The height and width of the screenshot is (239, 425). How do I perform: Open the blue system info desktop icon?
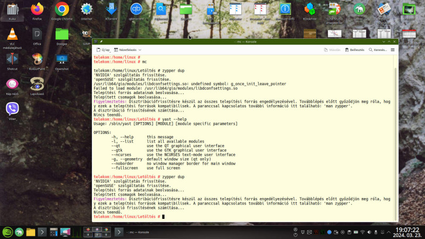click(x=285, y=11)
